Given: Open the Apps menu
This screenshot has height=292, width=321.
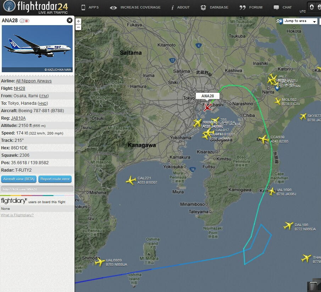Looking at the screenshot, I should [x=90, y=7].
